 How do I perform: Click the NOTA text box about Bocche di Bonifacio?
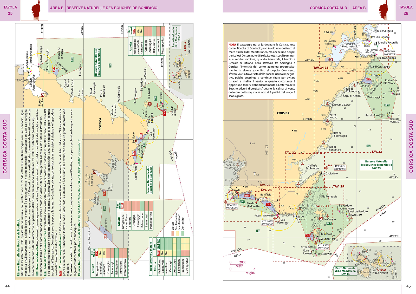(x=262, y=70)
